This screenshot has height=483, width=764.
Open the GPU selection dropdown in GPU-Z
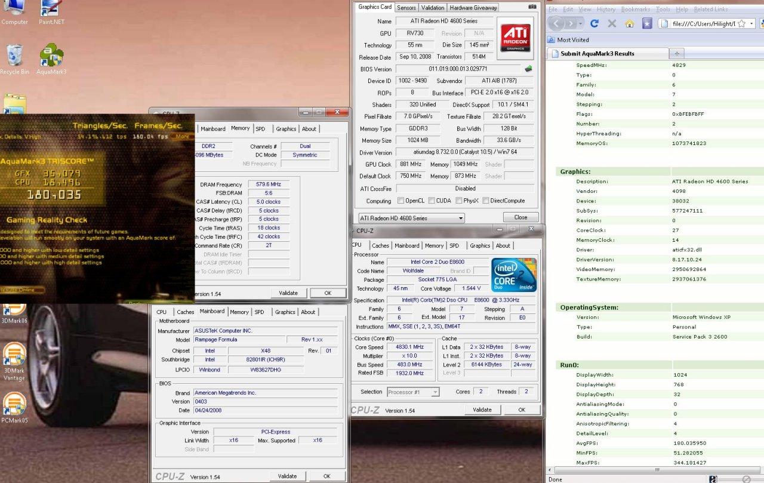coord(411,218)
